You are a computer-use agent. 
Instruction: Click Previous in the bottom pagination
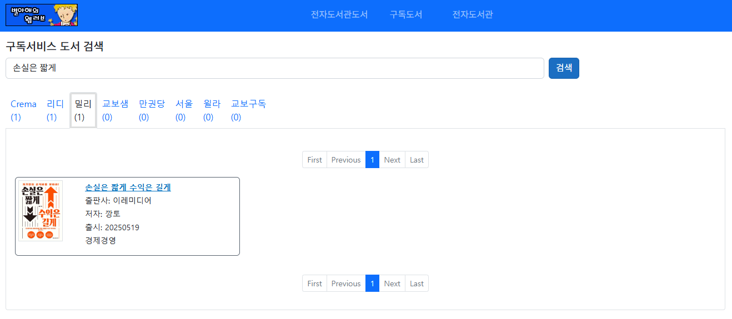click(346, 283)
